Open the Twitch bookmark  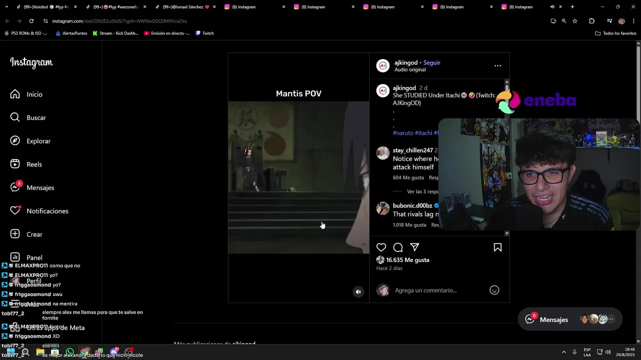(204, 33)
